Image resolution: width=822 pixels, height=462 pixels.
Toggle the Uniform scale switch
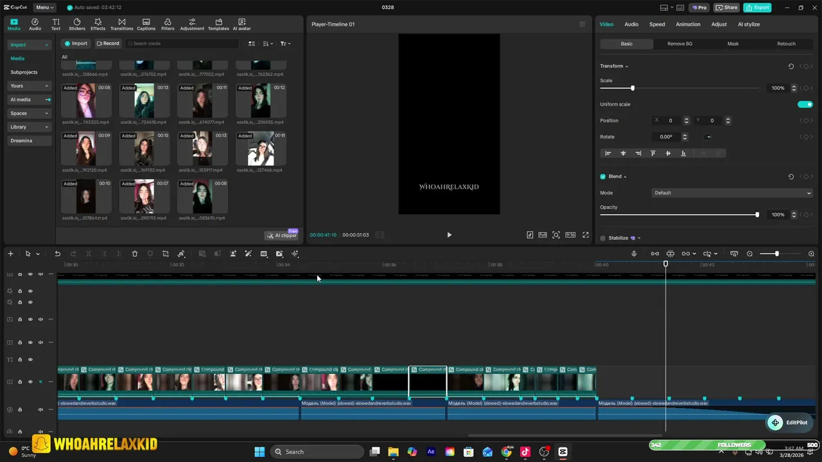[805, 105]
